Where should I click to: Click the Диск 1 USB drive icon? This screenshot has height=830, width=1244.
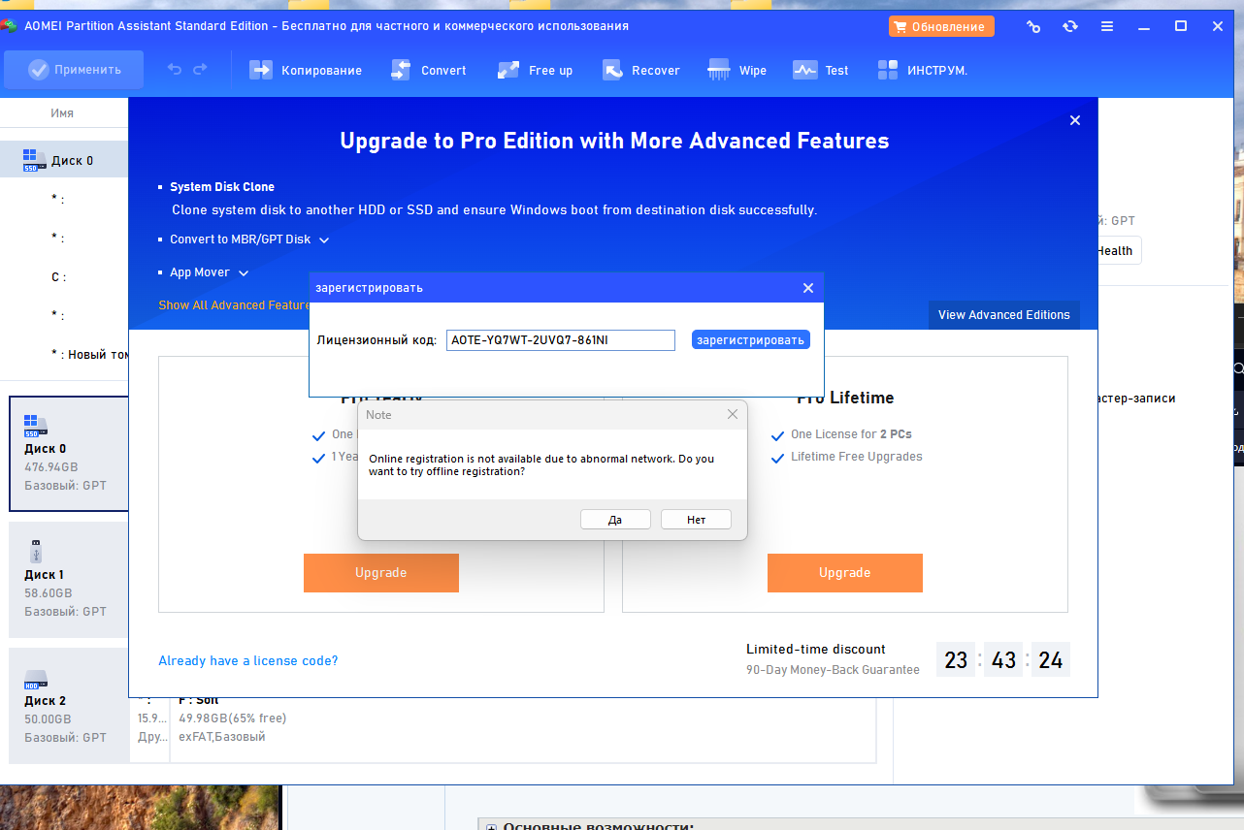pyautogui.click(x=36, y=551)
